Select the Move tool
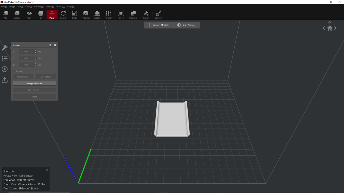This screenshot has width=344, height=193. click(x=52, y=15)
